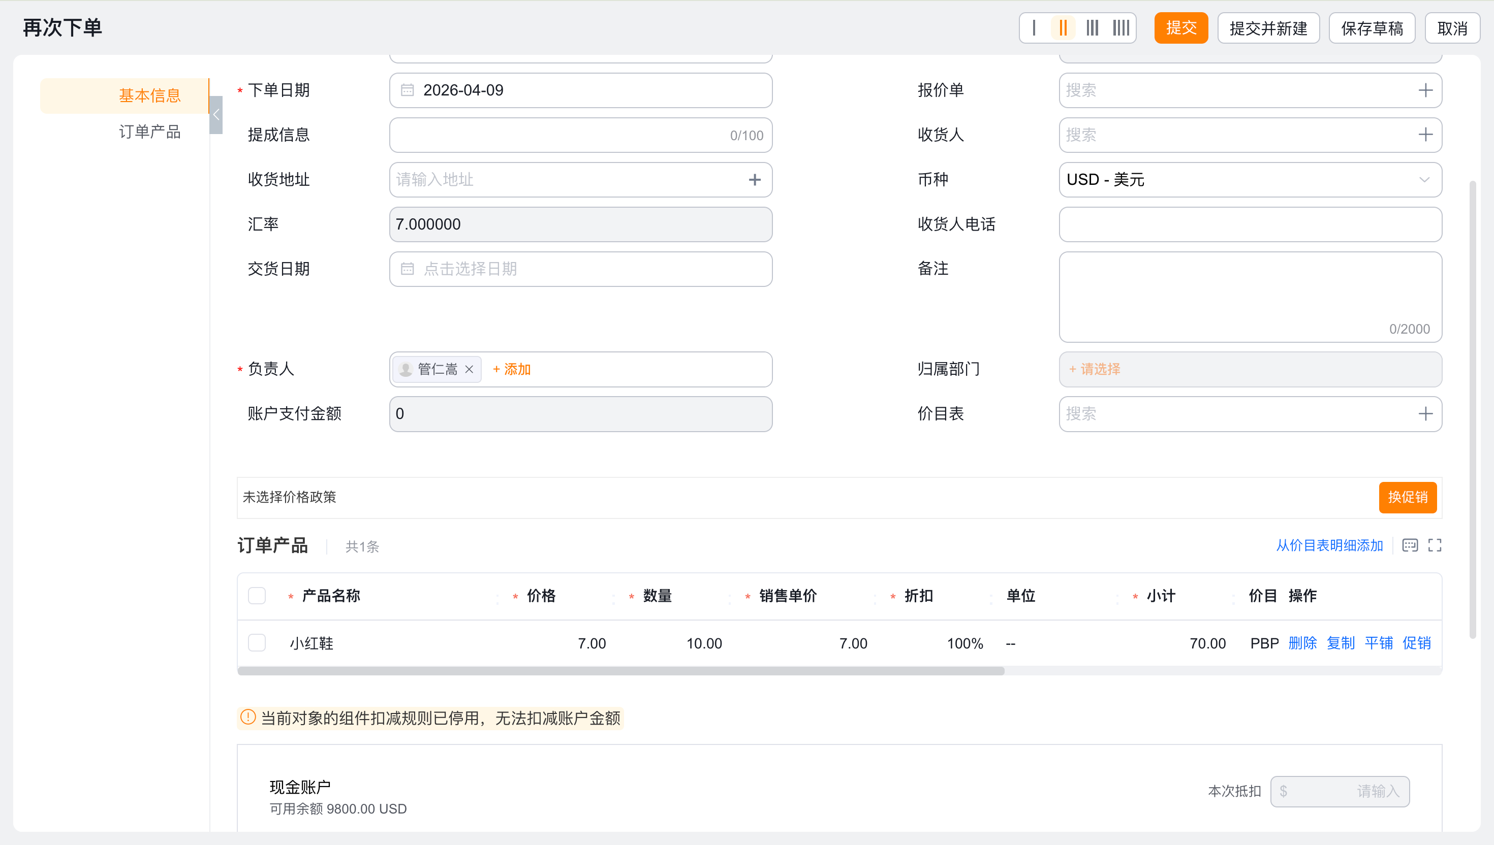
Task: Click plus icon in 报价单 field
Action: (x=1425, y=90)
